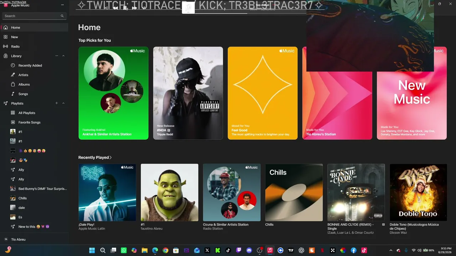Click the Library section icon

(5, 56)
